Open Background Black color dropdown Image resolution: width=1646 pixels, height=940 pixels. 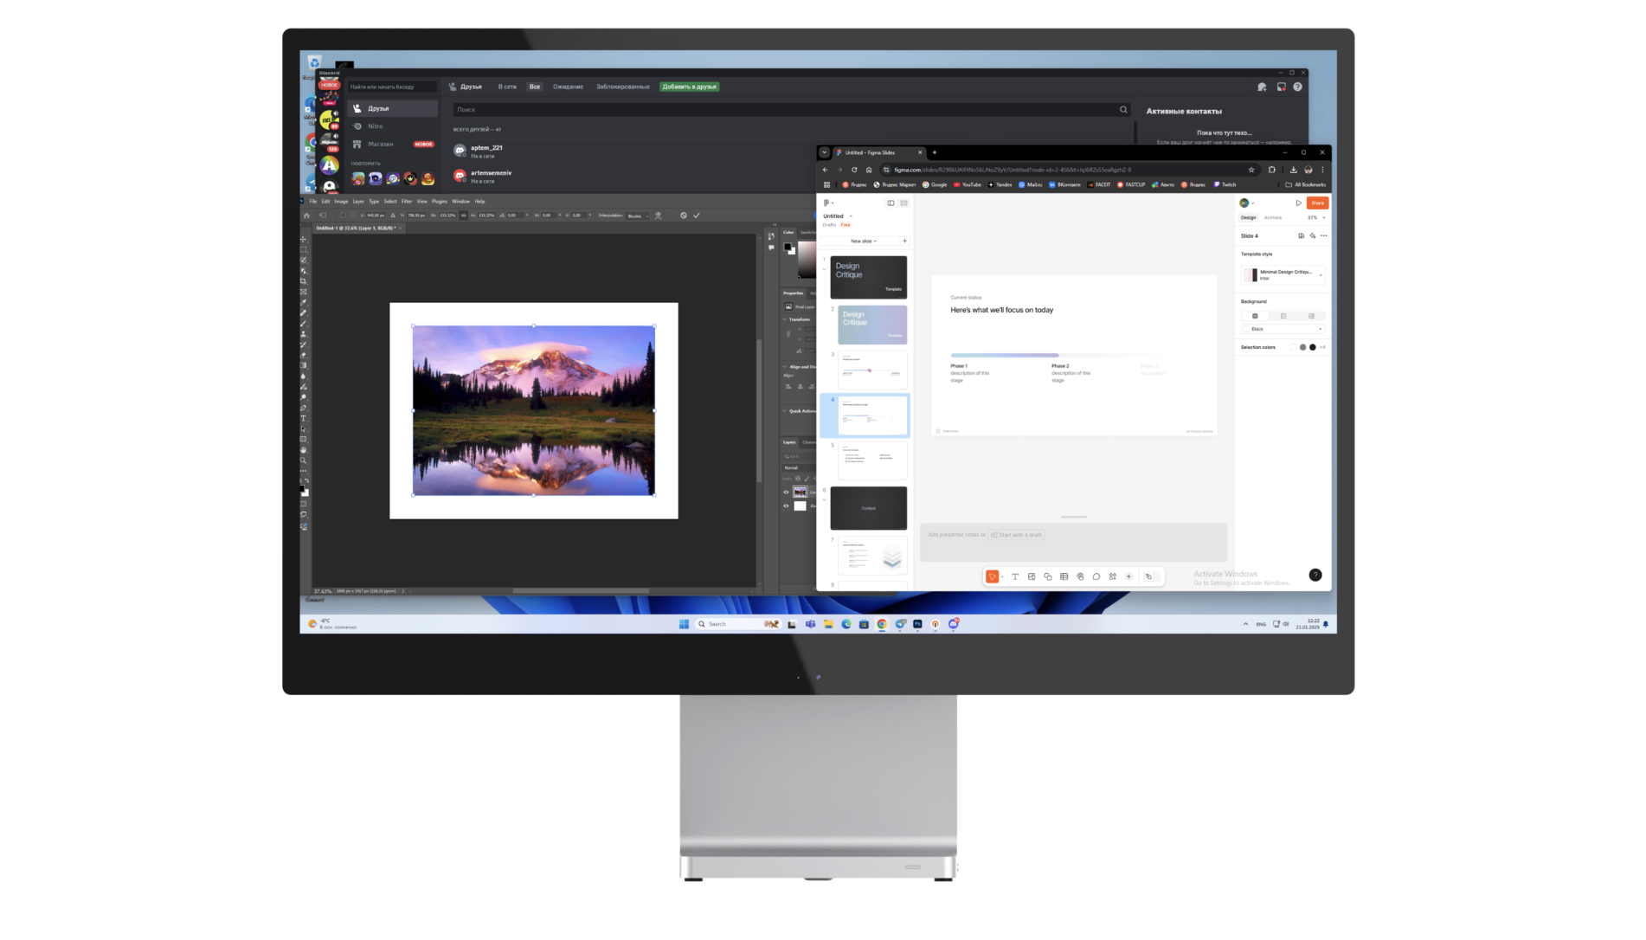click(1283, 329)
